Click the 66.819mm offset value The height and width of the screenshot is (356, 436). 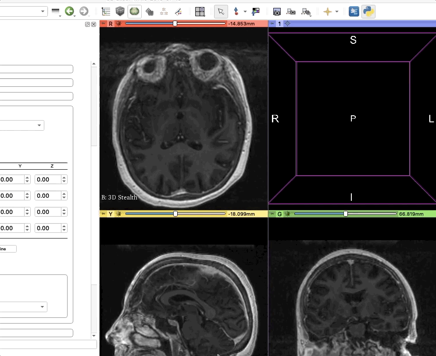click(411, 214)
